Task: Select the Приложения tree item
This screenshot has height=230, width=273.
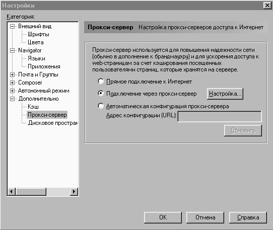Action: (x=44, y=66)
